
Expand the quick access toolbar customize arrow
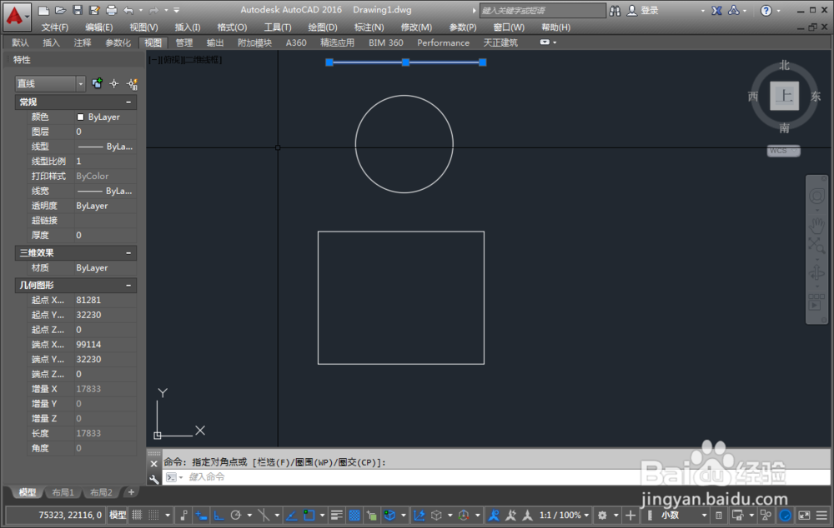click(177, 10)
